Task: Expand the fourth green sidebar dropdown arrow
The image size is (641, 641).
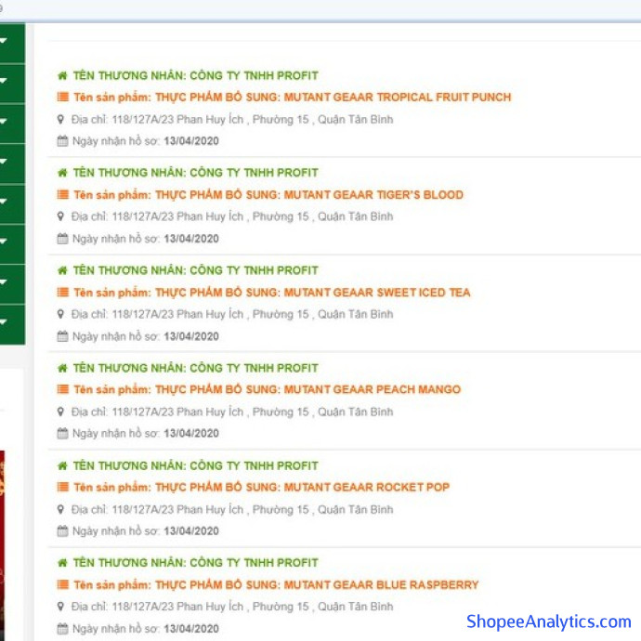Action: coord(4,162)
